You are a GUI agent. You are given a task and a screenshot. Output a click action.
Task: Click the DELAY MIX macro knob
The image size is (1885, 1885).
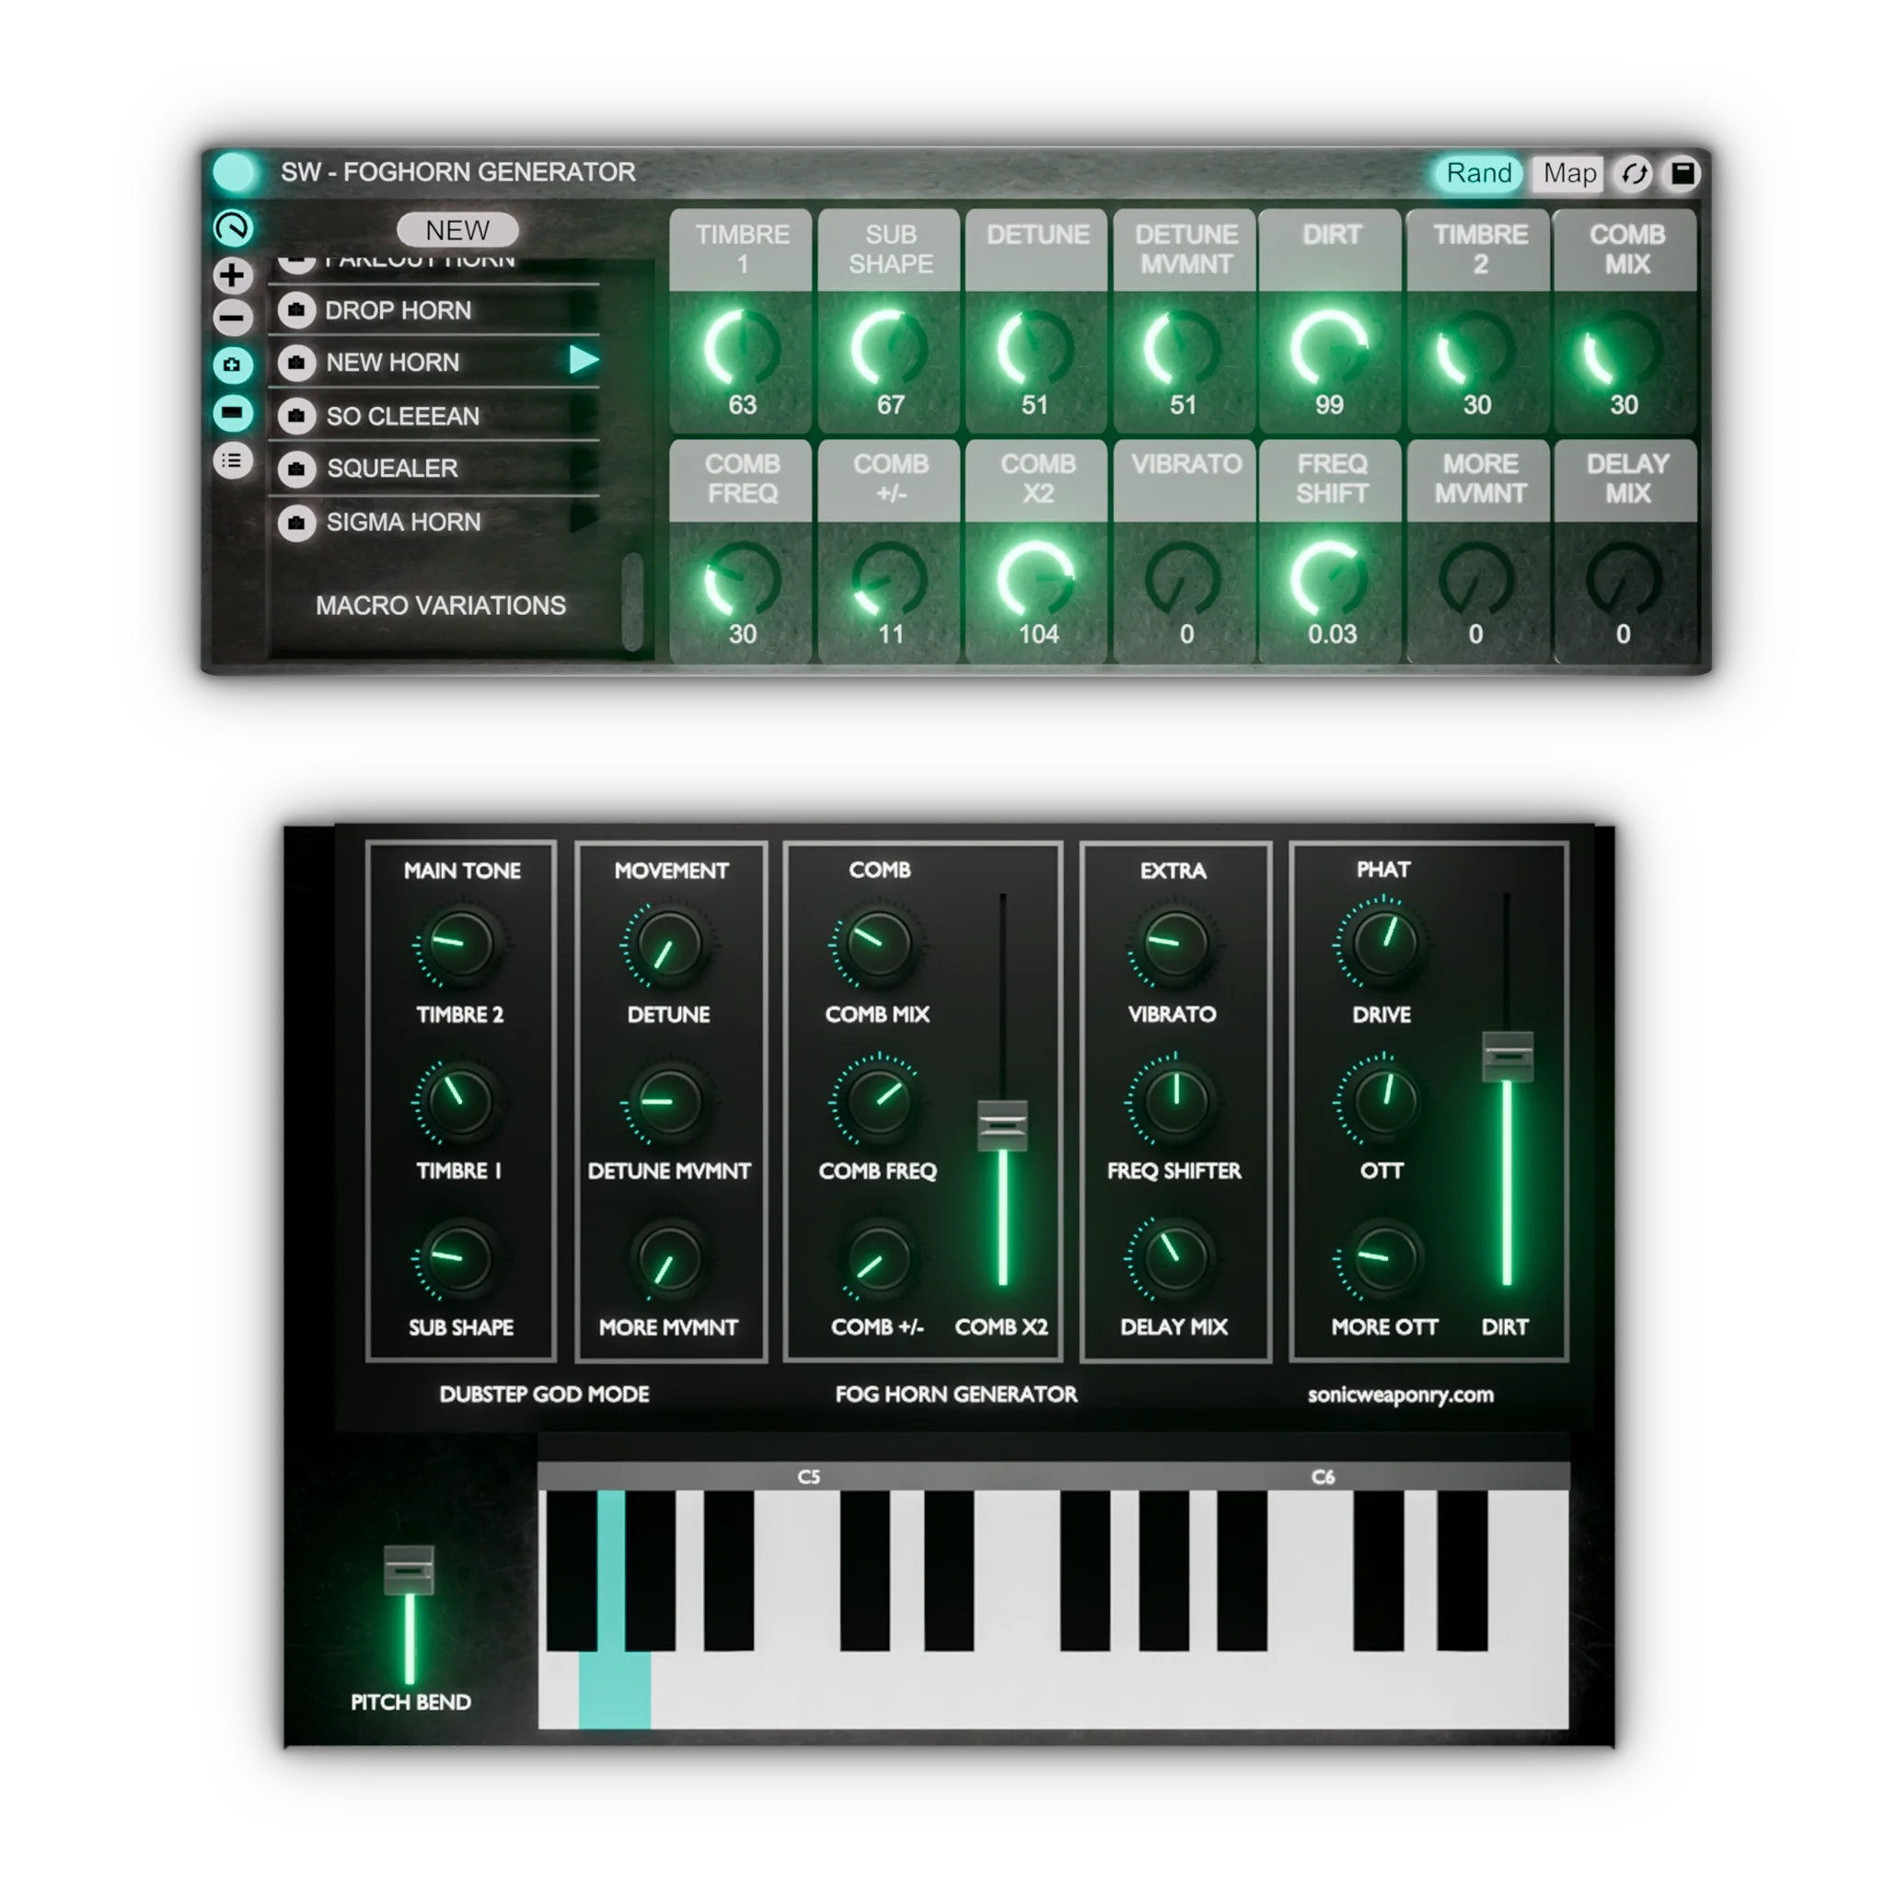[x=1624, y=580]
